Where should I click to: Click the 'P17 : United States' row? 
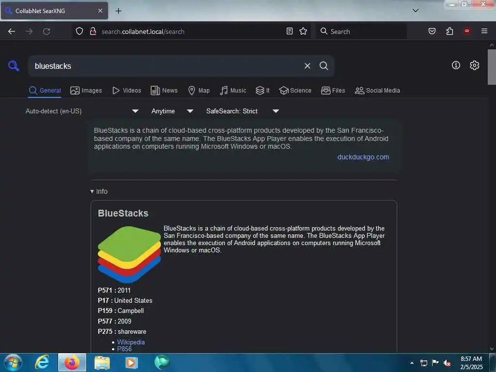[x=125, y=300]
